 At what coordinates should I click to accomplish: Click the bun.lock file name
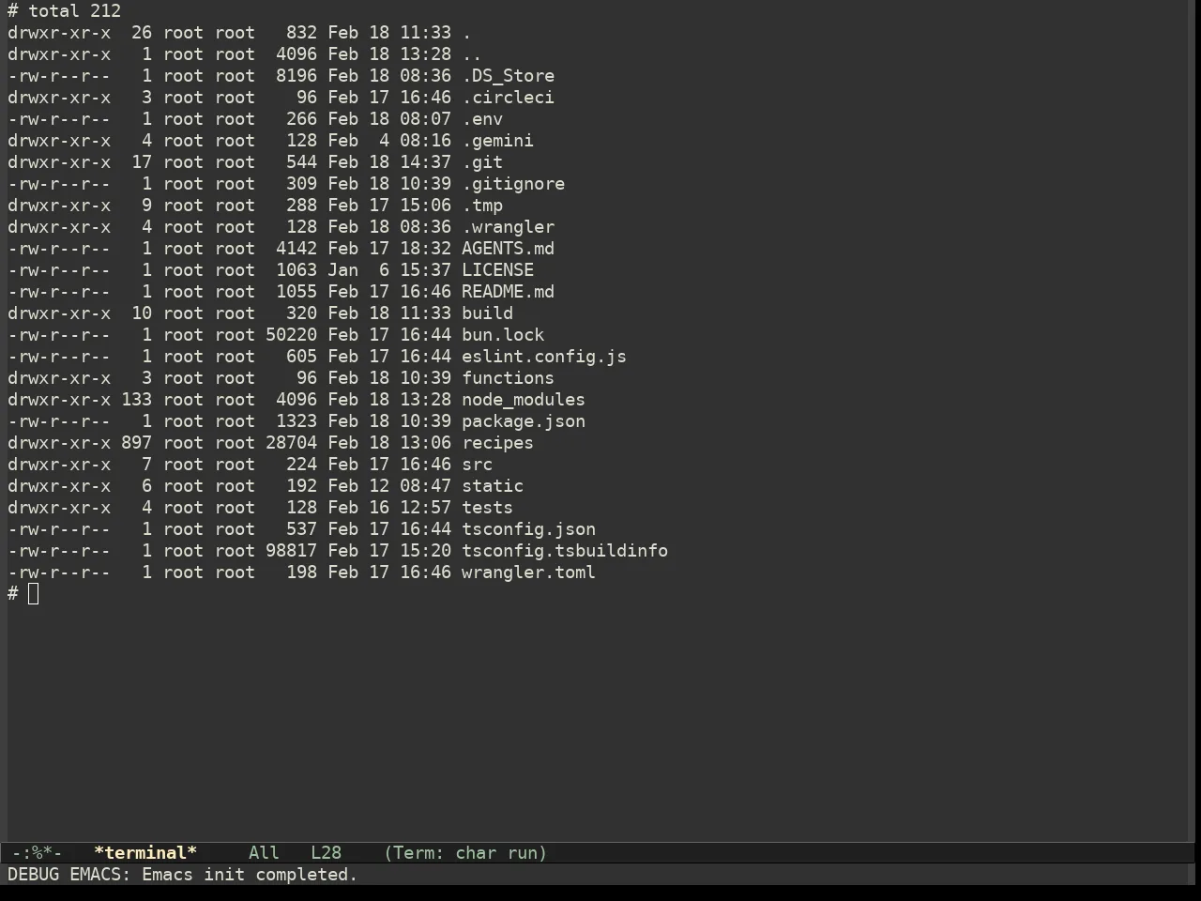pyautogui.click(x=503, y=335)
